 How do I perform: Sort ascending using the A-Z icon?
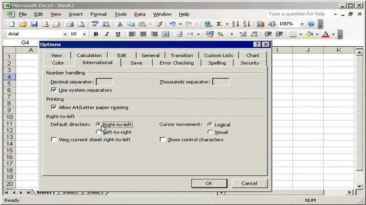click(x=235, y=24)
